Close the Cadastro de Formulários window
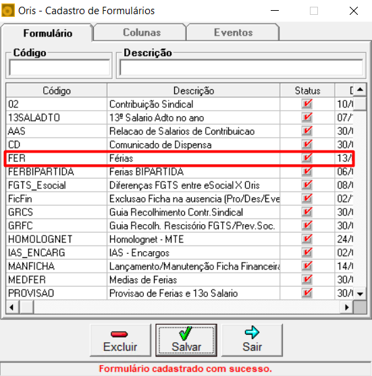The width and height of the screenshot is (372, 376). 354,11
